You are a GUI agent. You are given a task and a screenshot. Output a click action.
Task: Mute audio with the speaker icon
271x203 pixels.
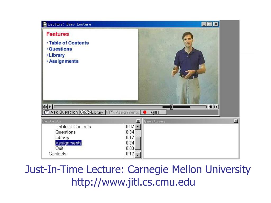45,107
